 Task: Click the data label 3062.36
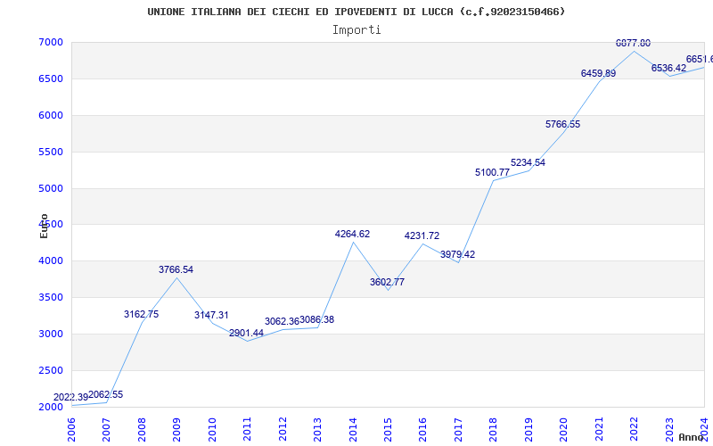pos(282,321)
